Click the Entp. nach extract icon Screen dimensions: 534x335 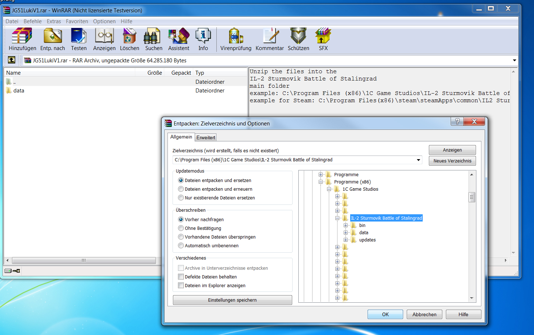click(53, 36)
